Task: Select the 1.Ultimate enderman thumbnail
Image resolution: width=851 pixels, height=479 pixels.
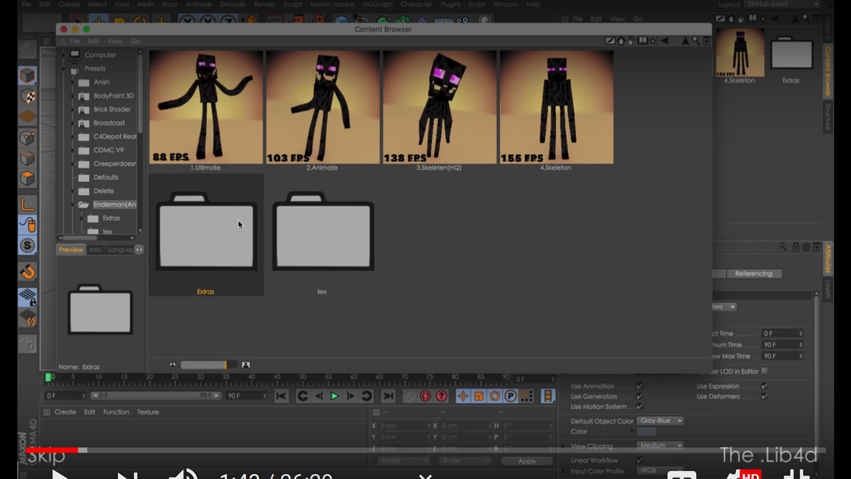Action: click(206, 107)
